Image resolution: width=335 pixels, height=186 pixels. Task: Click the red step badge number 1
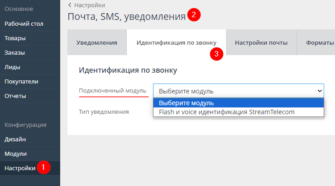pos(43,167)
